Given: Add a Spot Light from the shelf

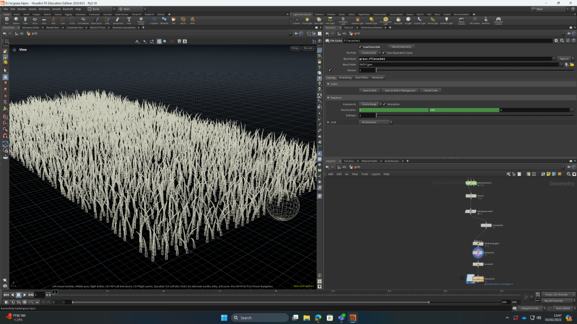Looking at the screenshot, I should coord(319,21).
